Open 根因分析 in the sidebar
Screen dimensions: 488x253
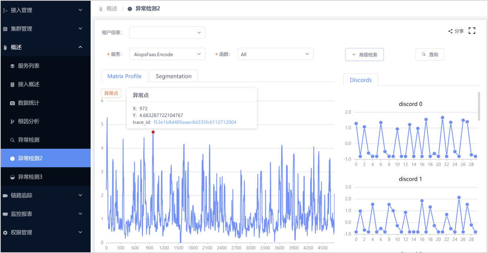pyautogui.click(x=29, y=121)
